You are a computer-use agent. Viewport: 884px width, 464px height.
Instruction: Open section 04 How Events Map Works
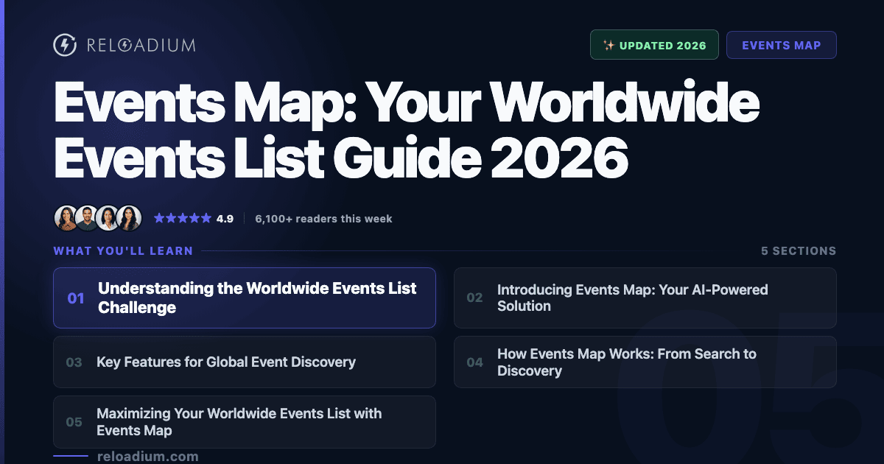[645, 362]
